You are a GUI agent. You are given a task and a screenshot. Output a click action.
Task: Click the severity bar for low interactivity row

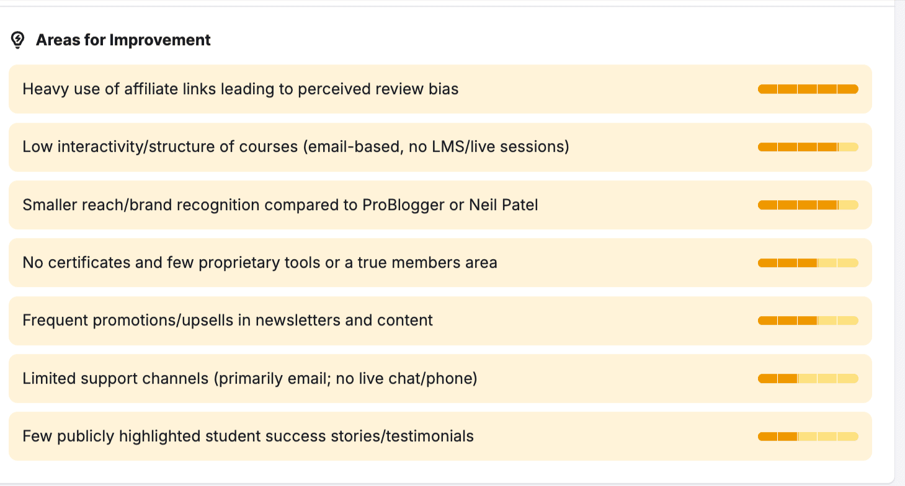808,147
